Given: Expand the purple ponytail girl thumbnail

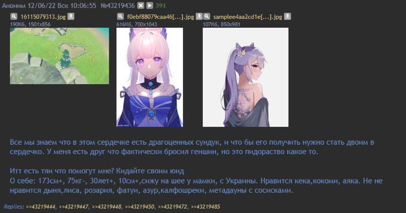Looking at the screenshot, I should click(245, 77).
